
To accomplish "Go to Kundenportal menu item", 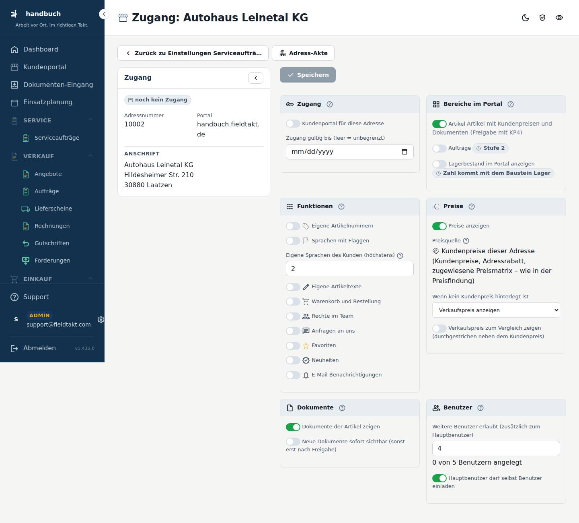I will tap(52, 67).
